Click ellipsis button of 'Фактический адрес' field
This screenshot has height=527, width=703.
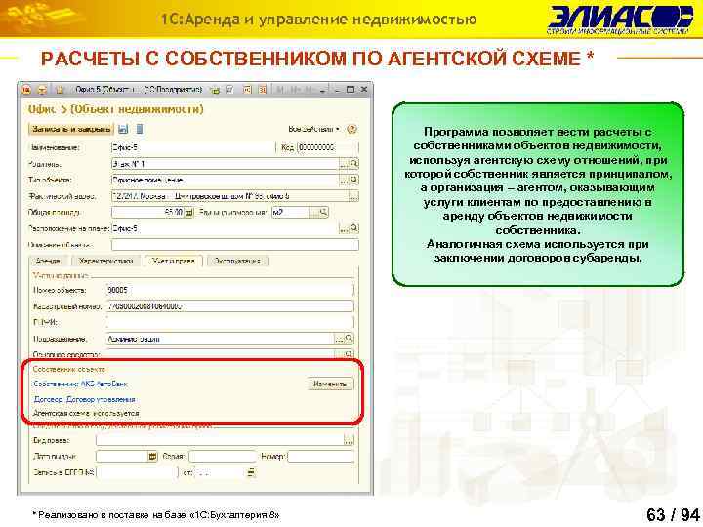353,196
